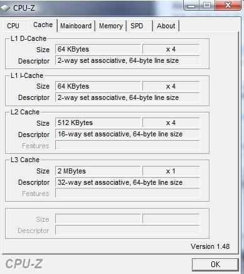Click the 16-way set associative descriptor field
Image resolution: width=244 pixels, height=274 pixels.
pyautogui.click(x=127, y=134)
